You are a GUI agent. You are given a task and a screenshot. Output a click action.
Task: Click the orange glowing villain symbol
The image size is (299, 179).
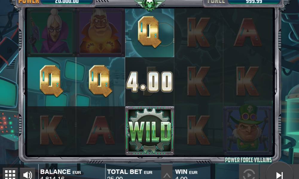(x=100, y=32)
